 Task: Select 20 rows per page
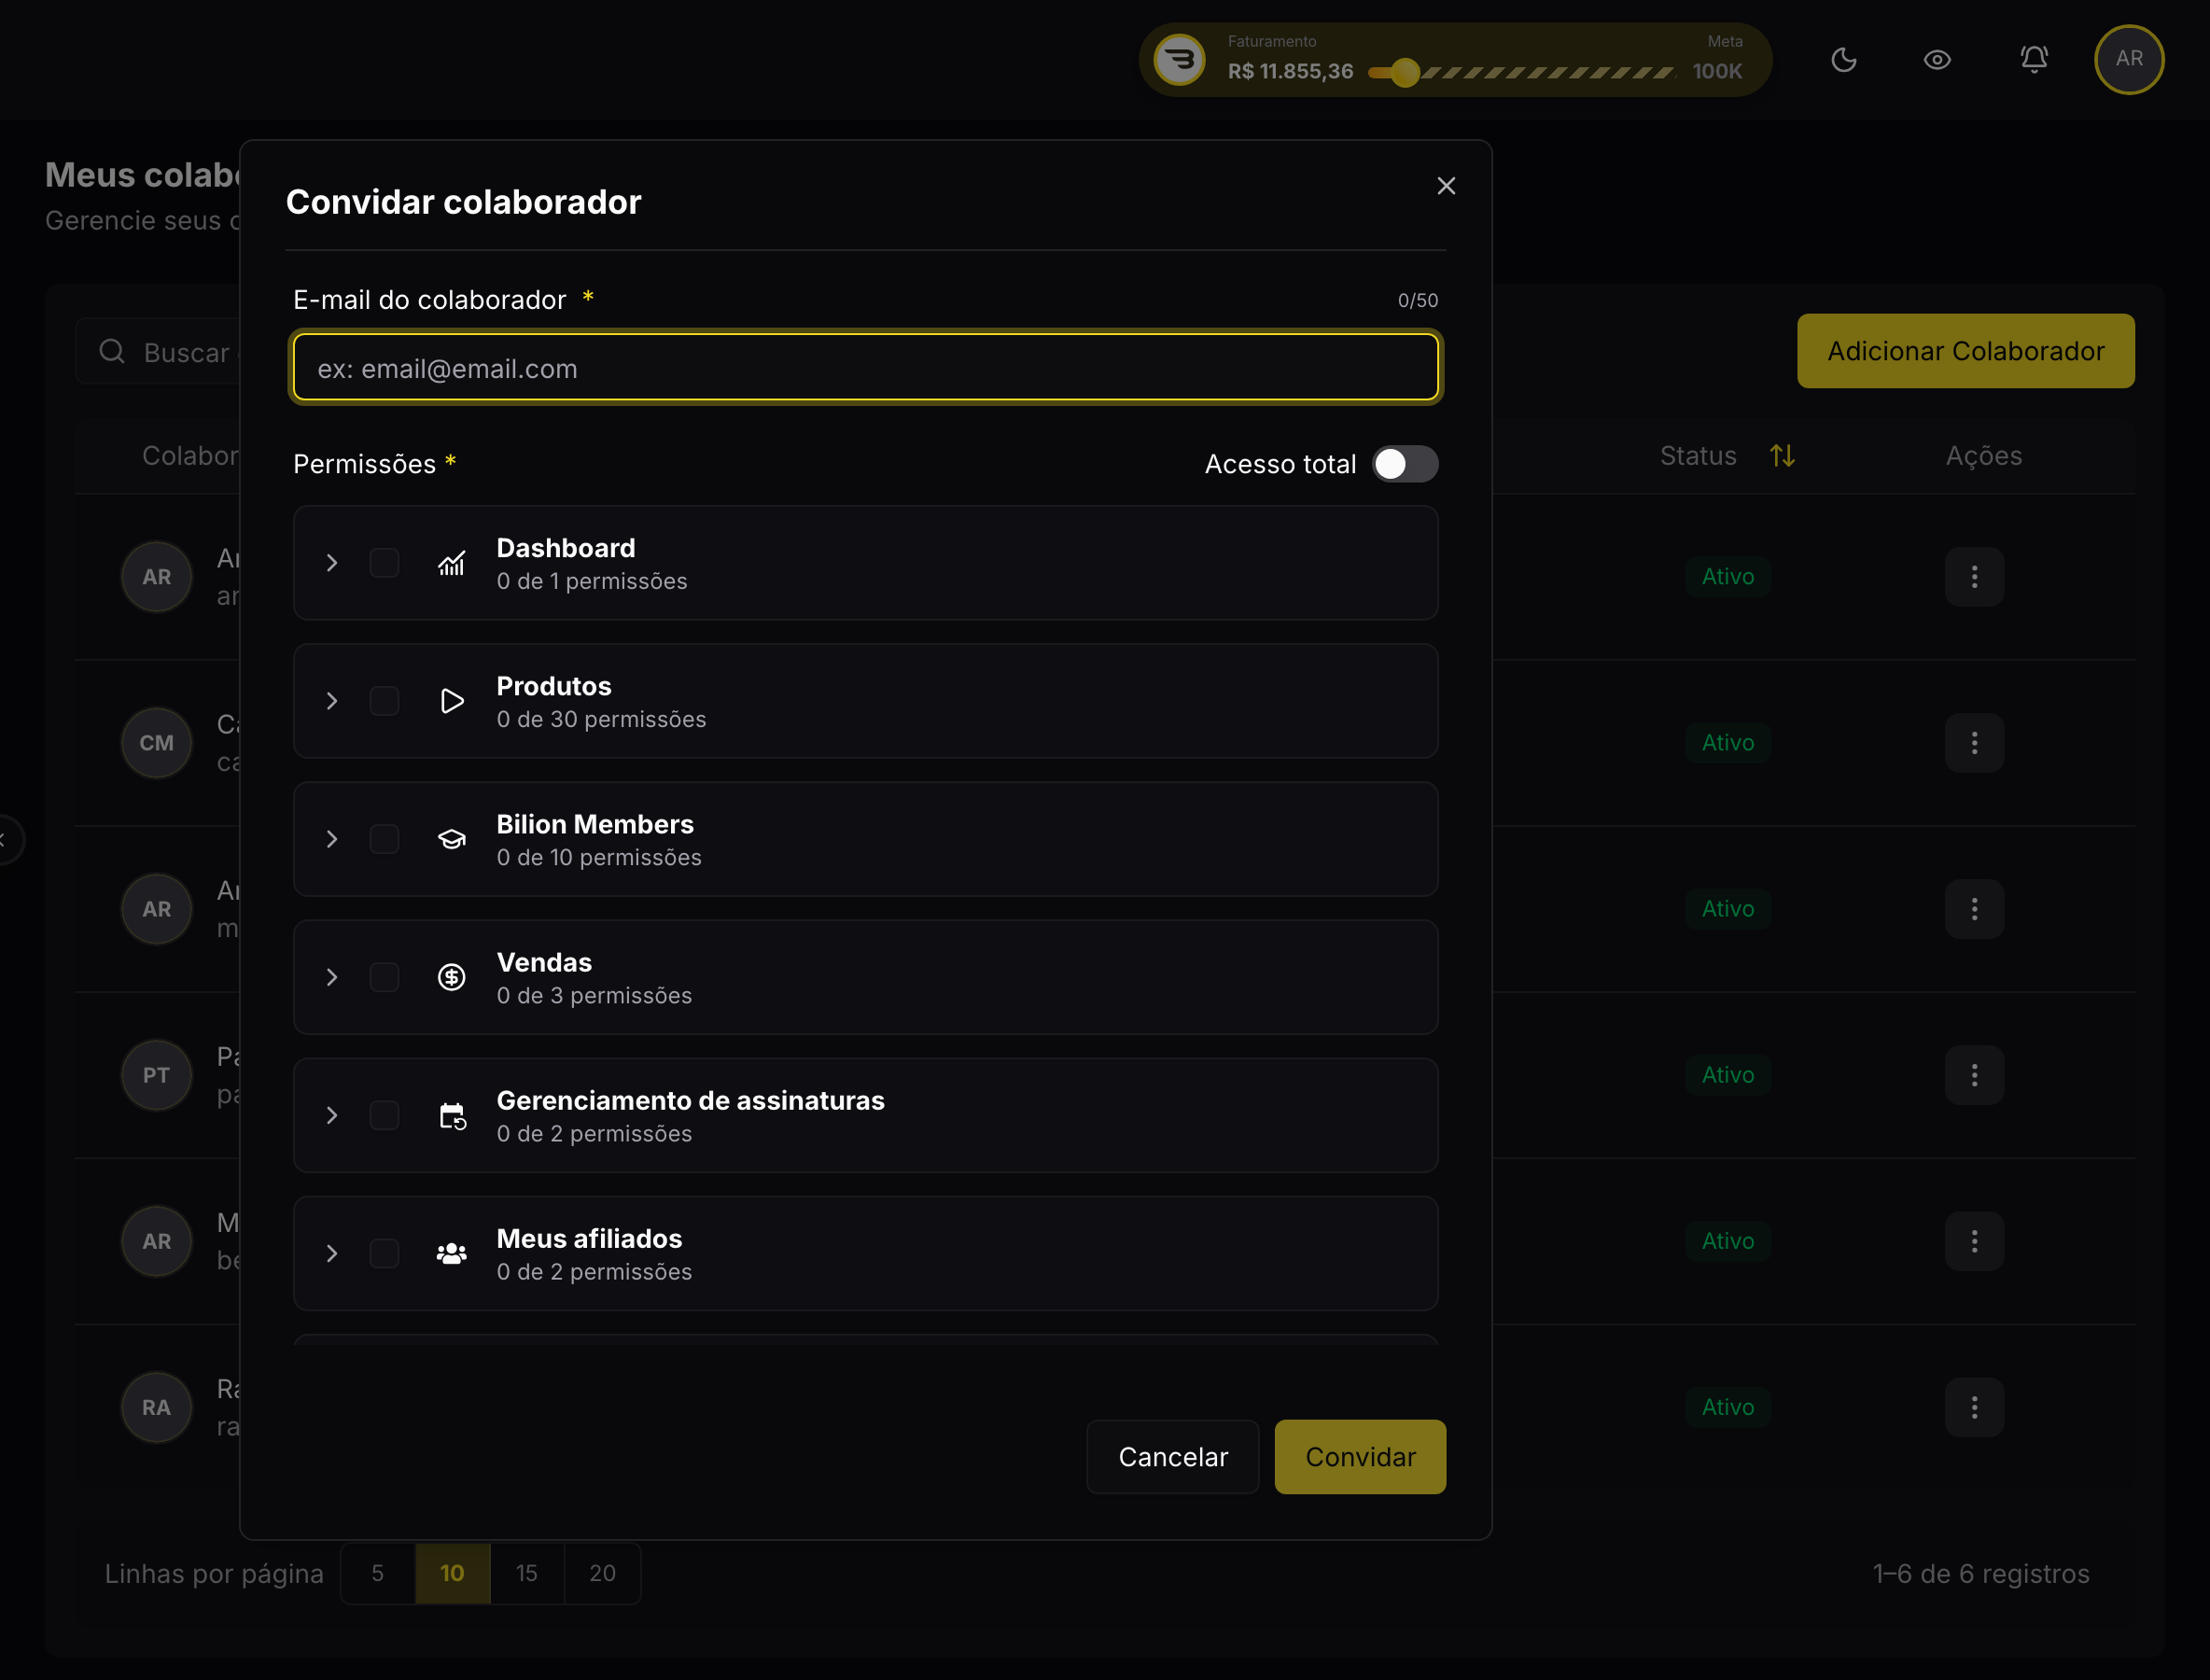(x=602, y=1573)
